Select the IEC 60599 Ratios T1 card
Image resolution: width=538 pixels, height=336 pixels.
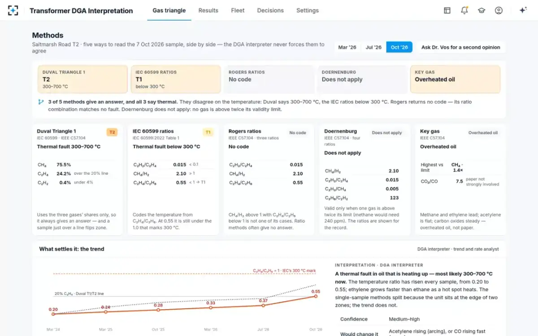pyautogui.click(x=176, y=79)
